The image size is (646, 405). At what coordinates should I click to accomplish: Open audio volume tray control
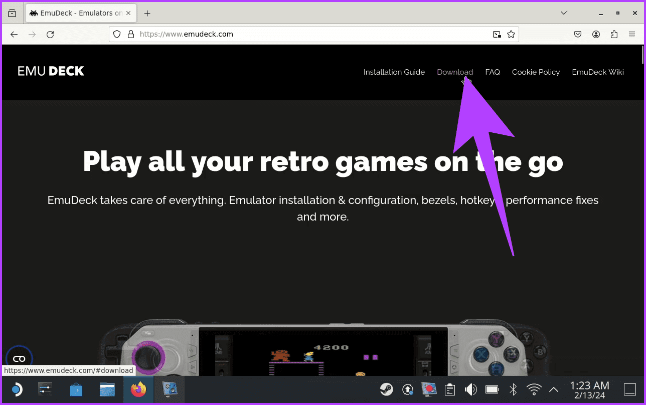471,389
